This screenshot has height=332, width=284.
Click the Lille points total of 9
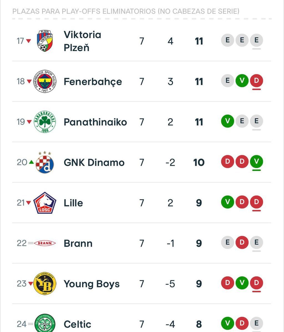(x=199, y=203)
